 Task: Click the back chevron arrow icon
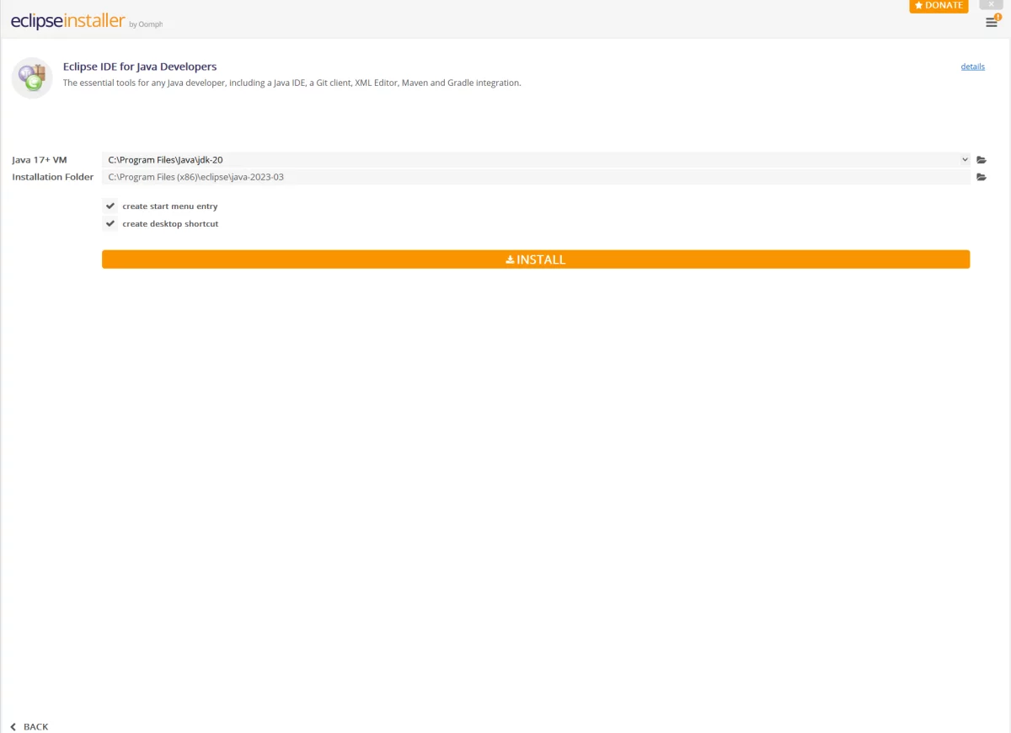tap(13, 726)
